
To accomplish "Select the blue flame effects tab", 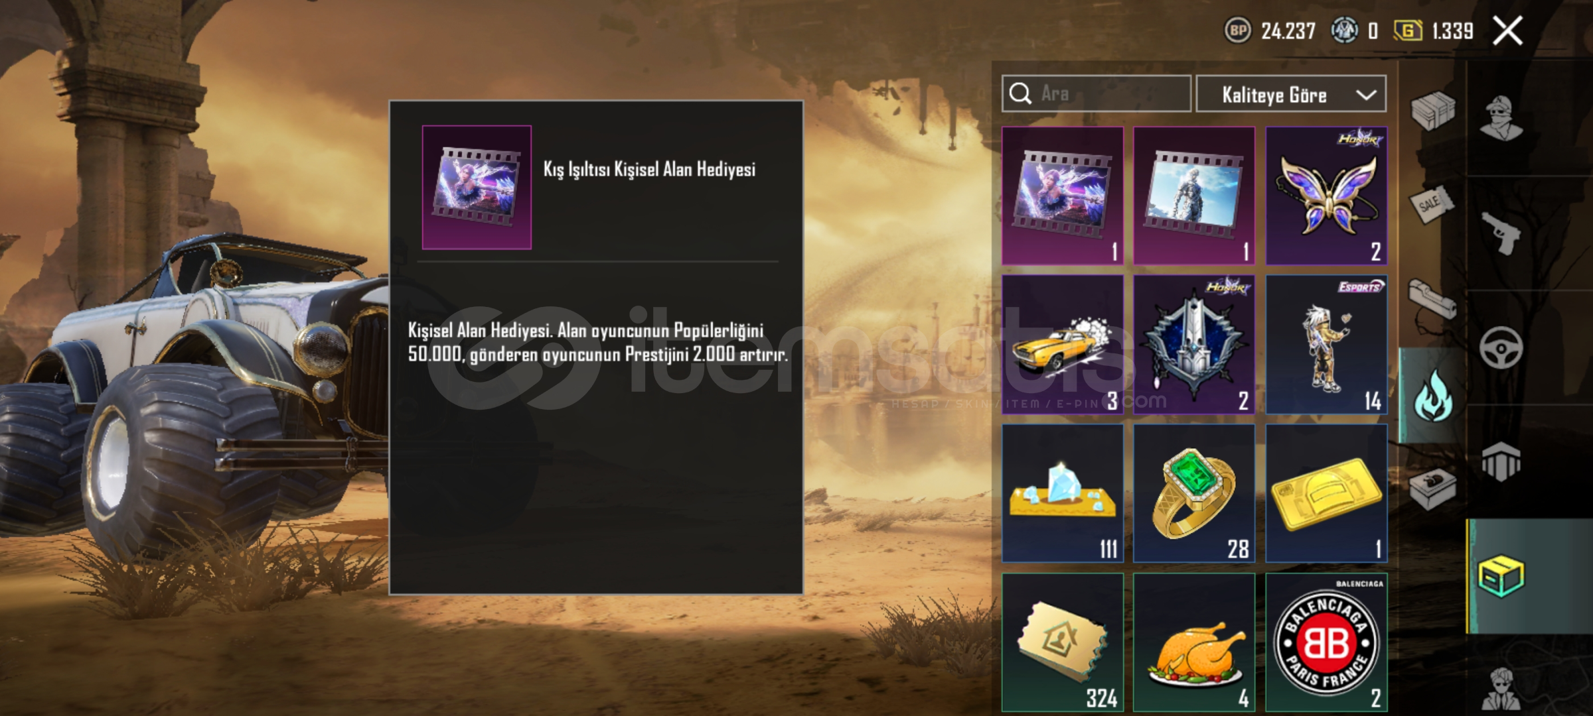I will pos(1433,394).
